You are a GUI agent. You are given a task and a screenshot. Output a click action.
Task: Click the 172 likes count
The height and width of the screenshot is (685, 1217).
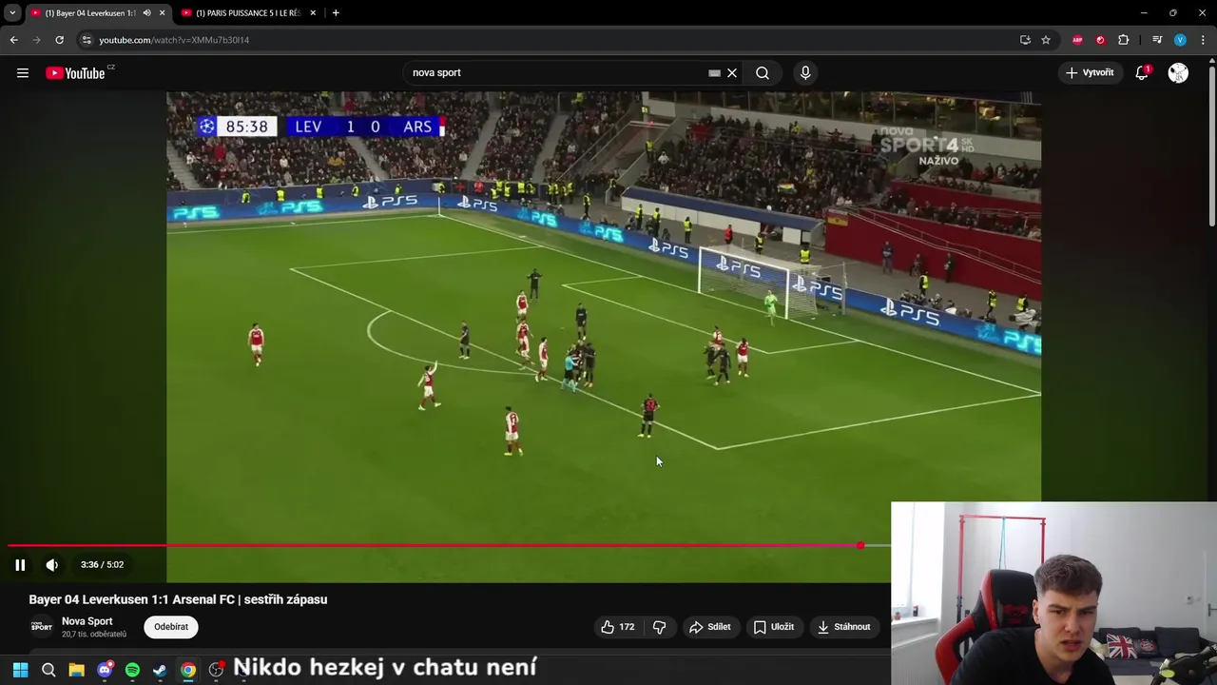(x=627, y=627)
